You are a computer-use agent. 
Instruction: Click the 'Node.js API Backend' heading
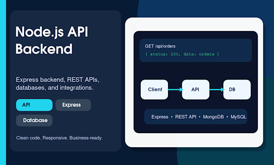click(x=52, y=40)
